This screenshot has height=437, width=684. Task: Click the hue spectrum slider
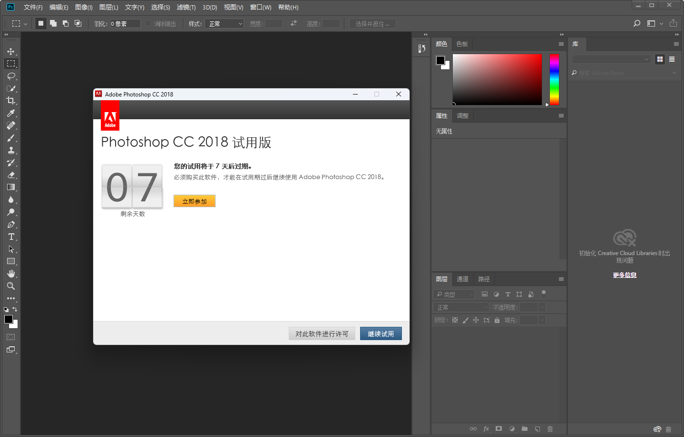point(554,79)
